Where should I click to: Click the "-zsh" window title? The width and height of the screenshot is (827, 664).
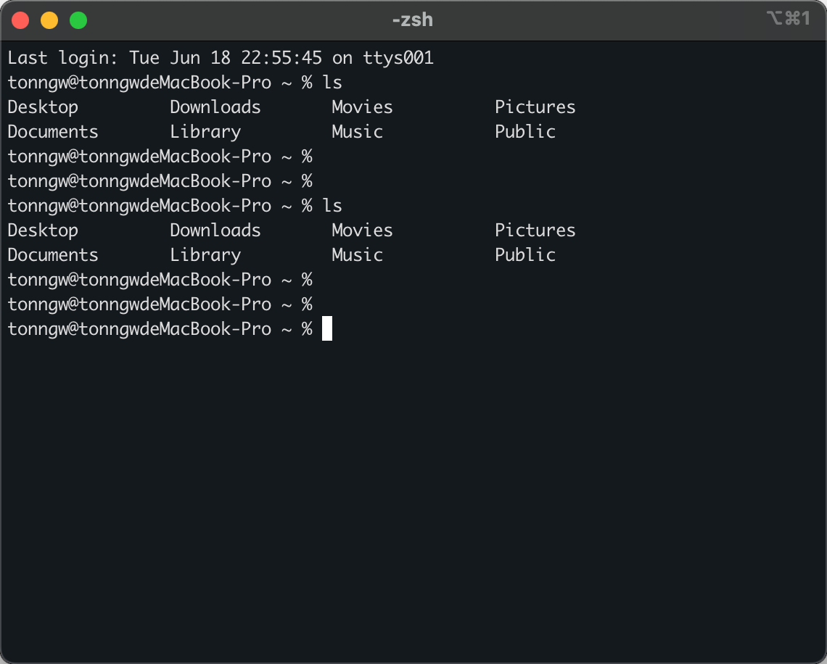coord(412,20)
